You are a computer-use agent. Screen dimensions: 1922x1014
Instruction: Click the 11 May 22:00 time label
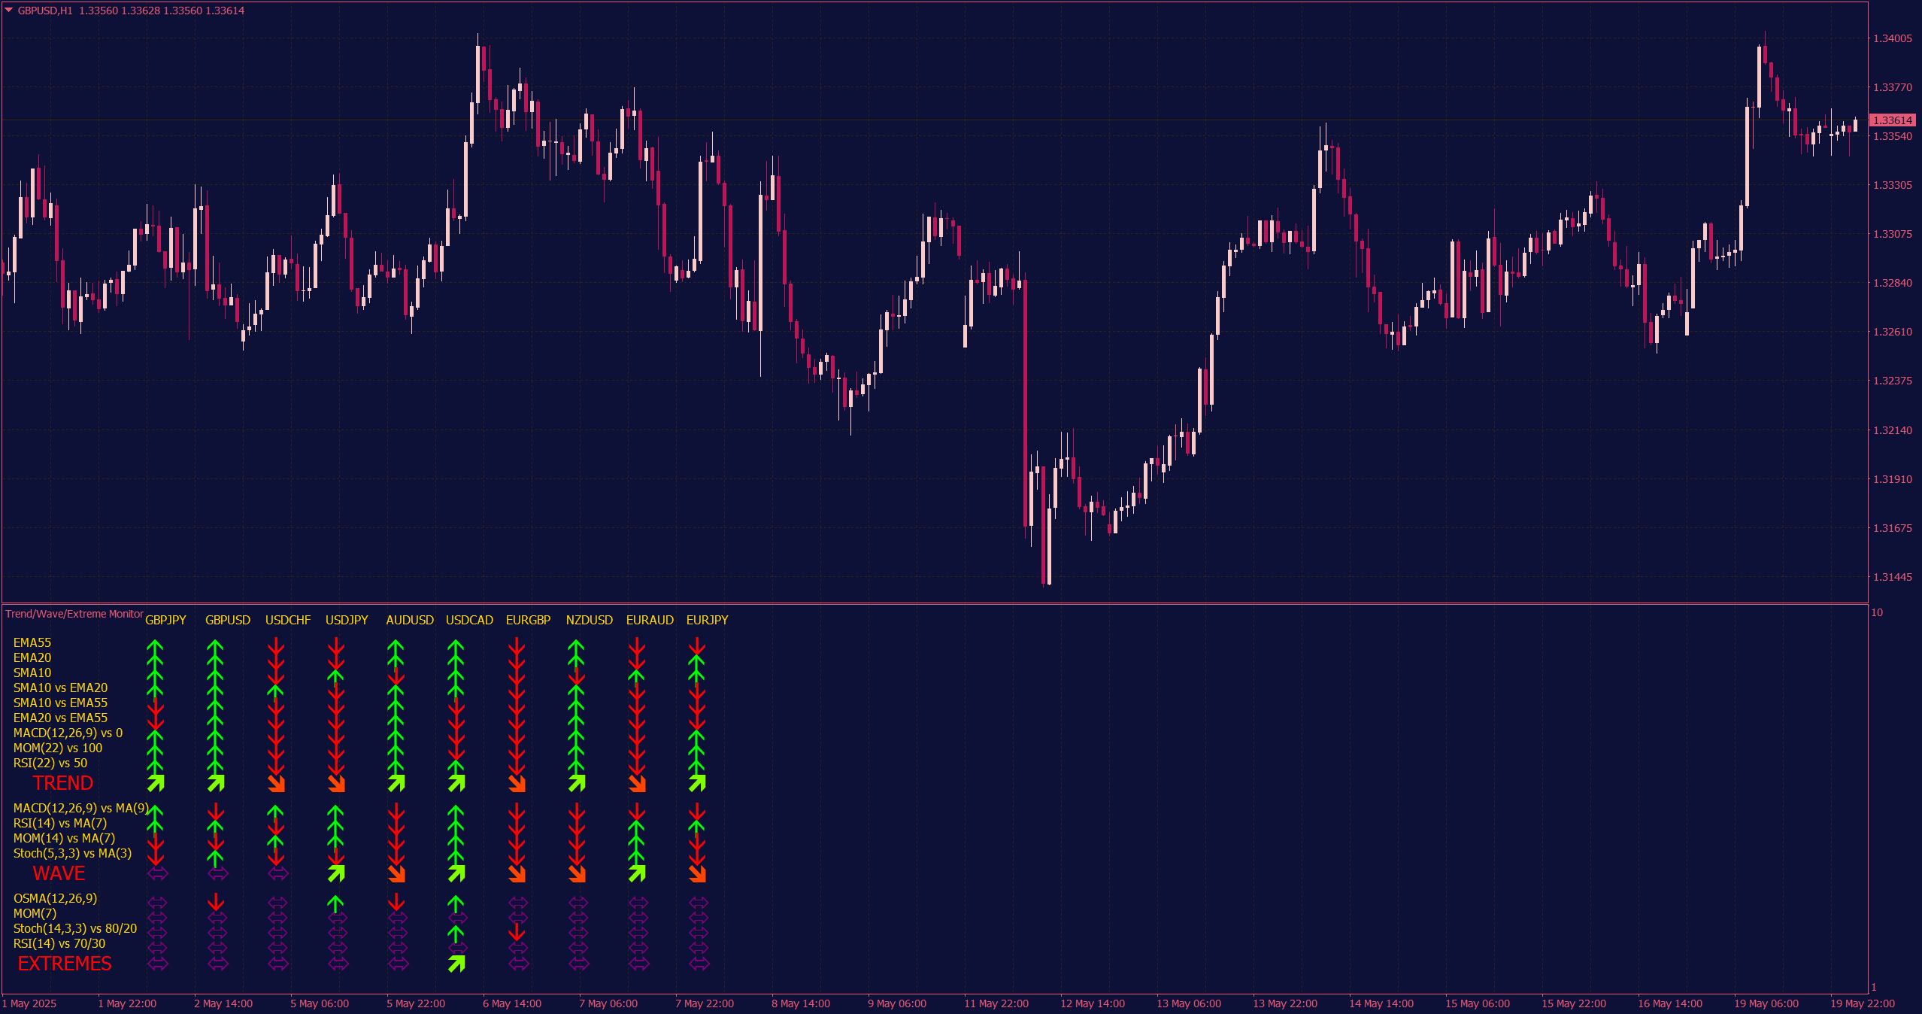tap(996, 1003)
